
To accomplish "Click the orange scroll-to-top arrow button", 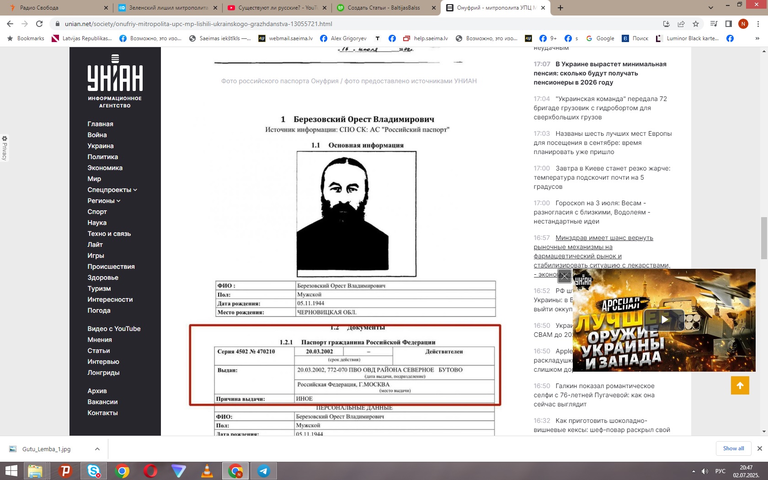I will coord(740,385).
